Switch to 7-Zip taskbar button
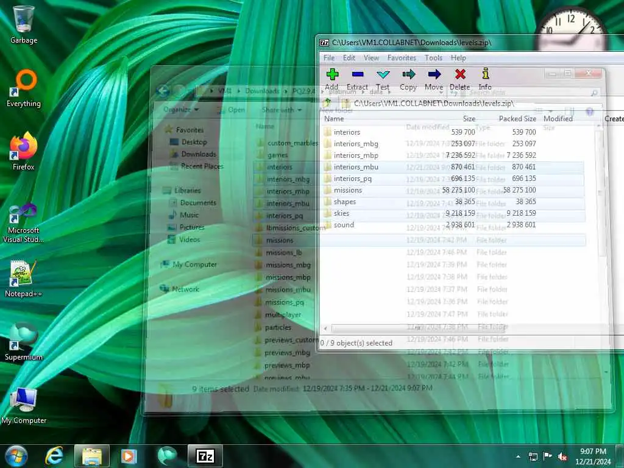The height and width of the screenshot is (468, 624). [205, 456]
